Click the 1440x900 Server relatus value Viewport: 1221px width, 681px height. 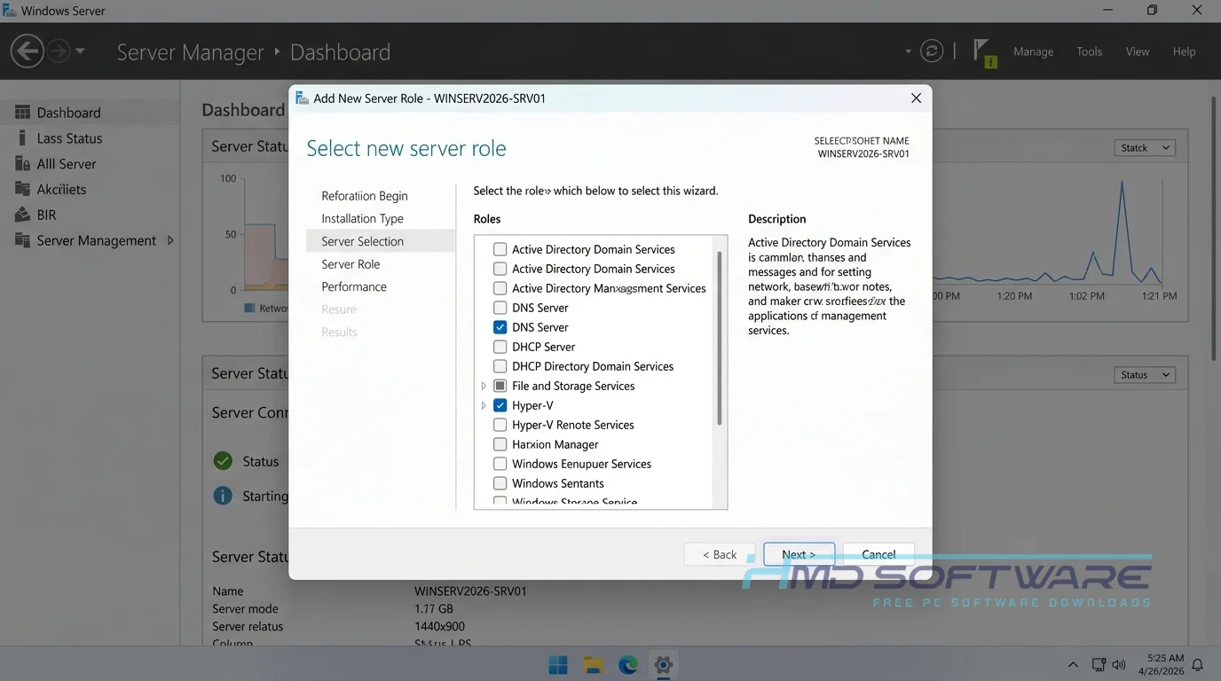439,626
